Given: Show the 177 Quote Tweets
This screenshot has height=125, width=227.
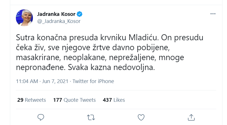Looking at the screenshot, I should pos(74,100).
